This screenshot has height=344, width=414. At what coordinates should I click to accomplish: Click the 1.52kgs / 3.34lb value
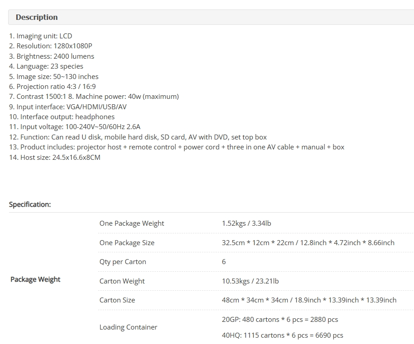246,223
